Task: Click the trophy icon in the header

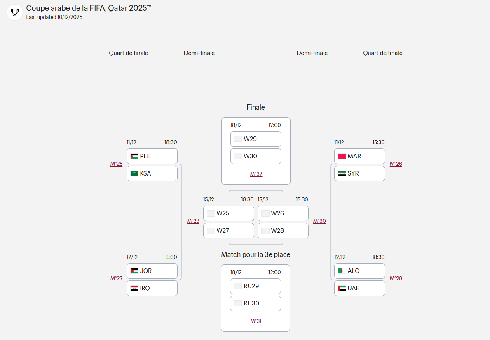Action: pyautogui.click(x=15, y=12)
